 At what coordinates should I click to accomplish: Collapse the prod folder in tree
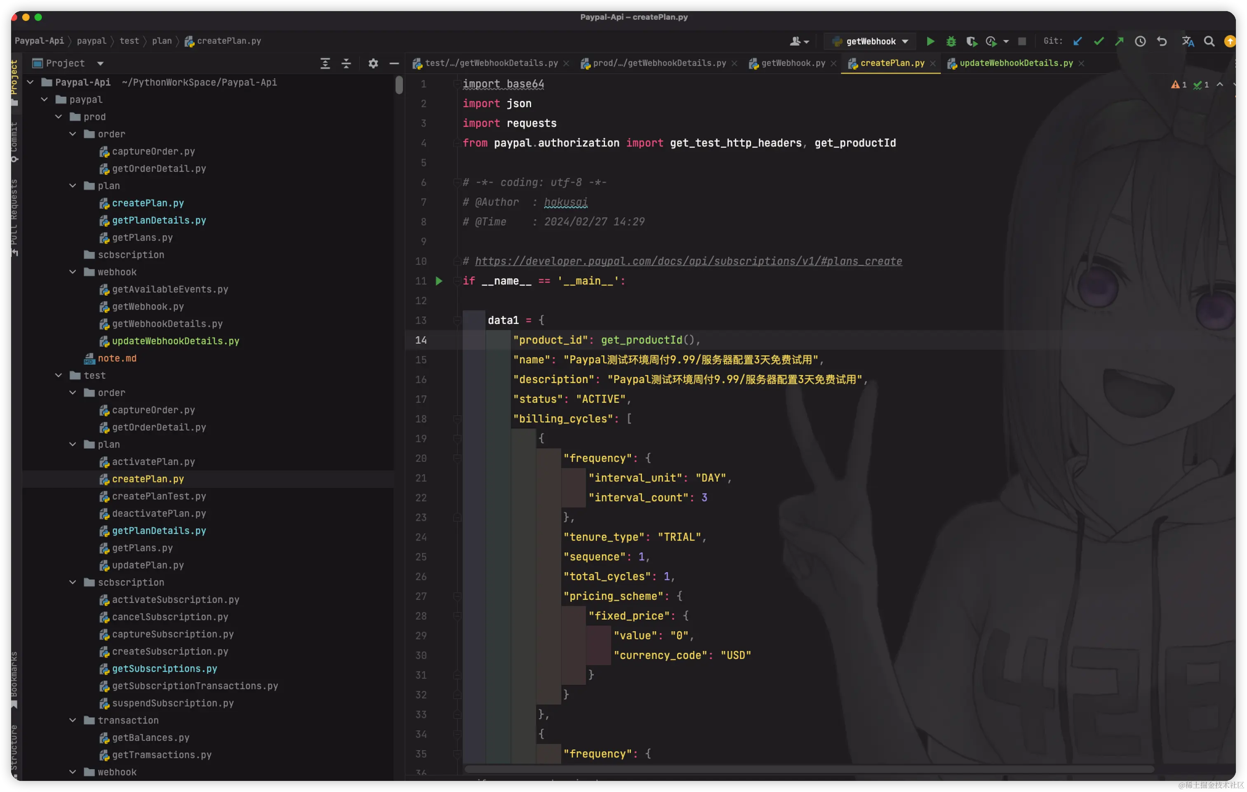(59, 117)
